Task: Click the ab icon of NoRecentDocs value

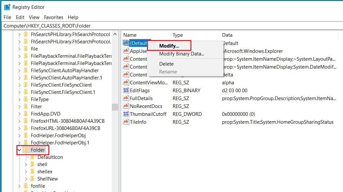Action: click(126, 106)
